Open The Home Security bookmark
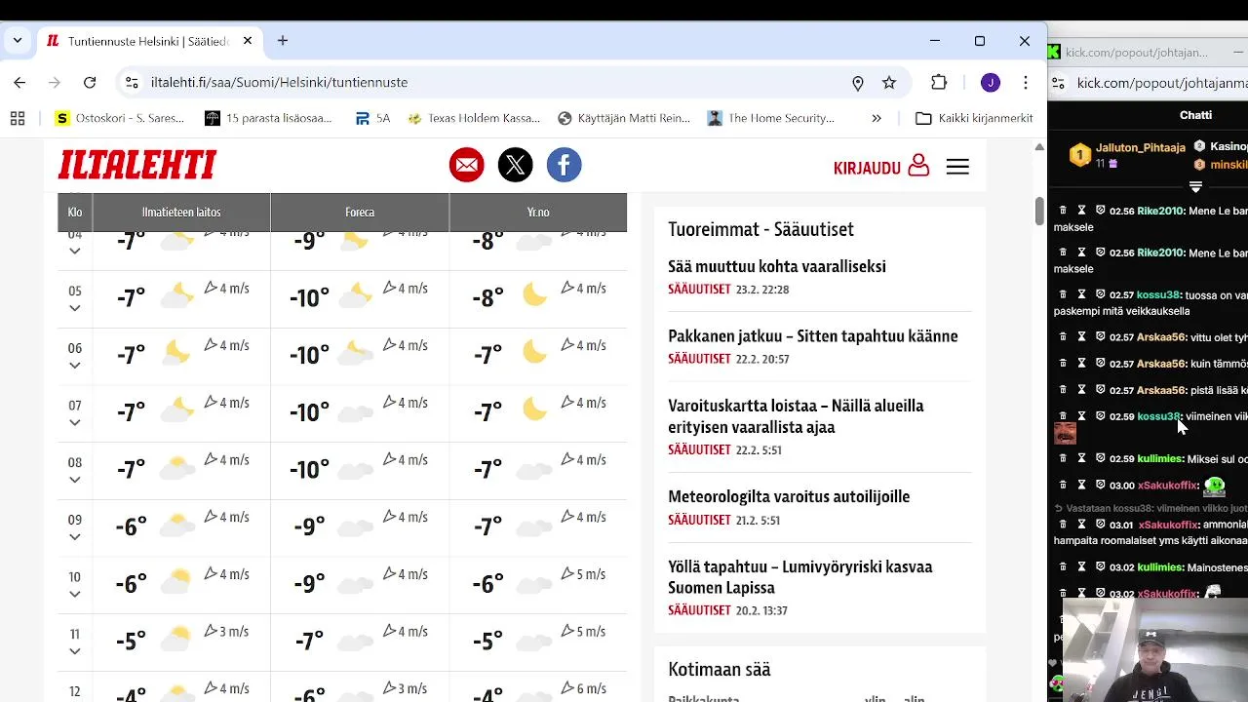 pyautogui.click(x=771, y=118)
